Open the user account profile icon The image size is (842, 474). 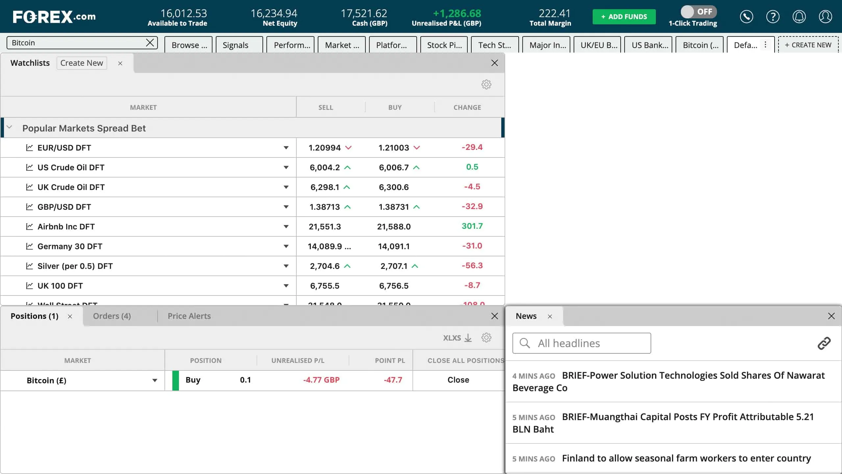pyautogui.click(x=825, y=16)
